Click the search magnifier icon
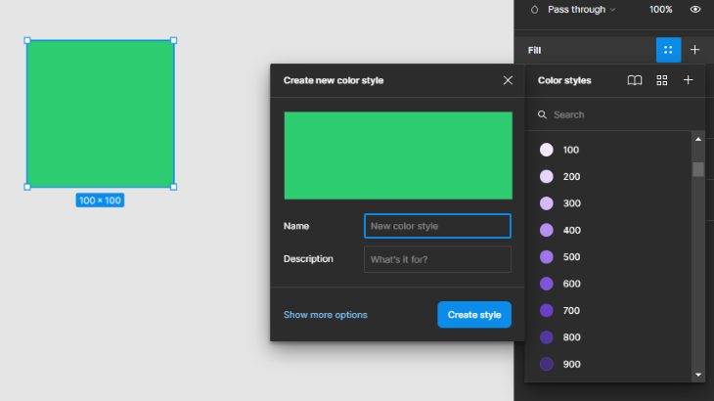 coord(542,114)
